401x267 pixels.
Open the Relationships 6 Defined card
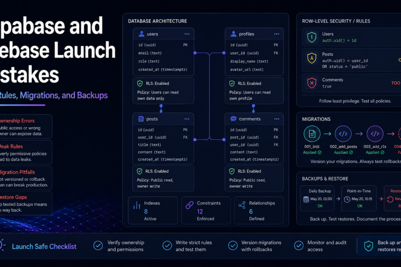click(x=259, y=211)
